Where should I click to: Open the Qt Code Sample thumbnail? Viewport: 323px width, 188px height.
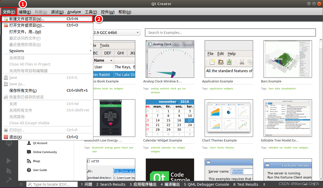click(170, 170)
